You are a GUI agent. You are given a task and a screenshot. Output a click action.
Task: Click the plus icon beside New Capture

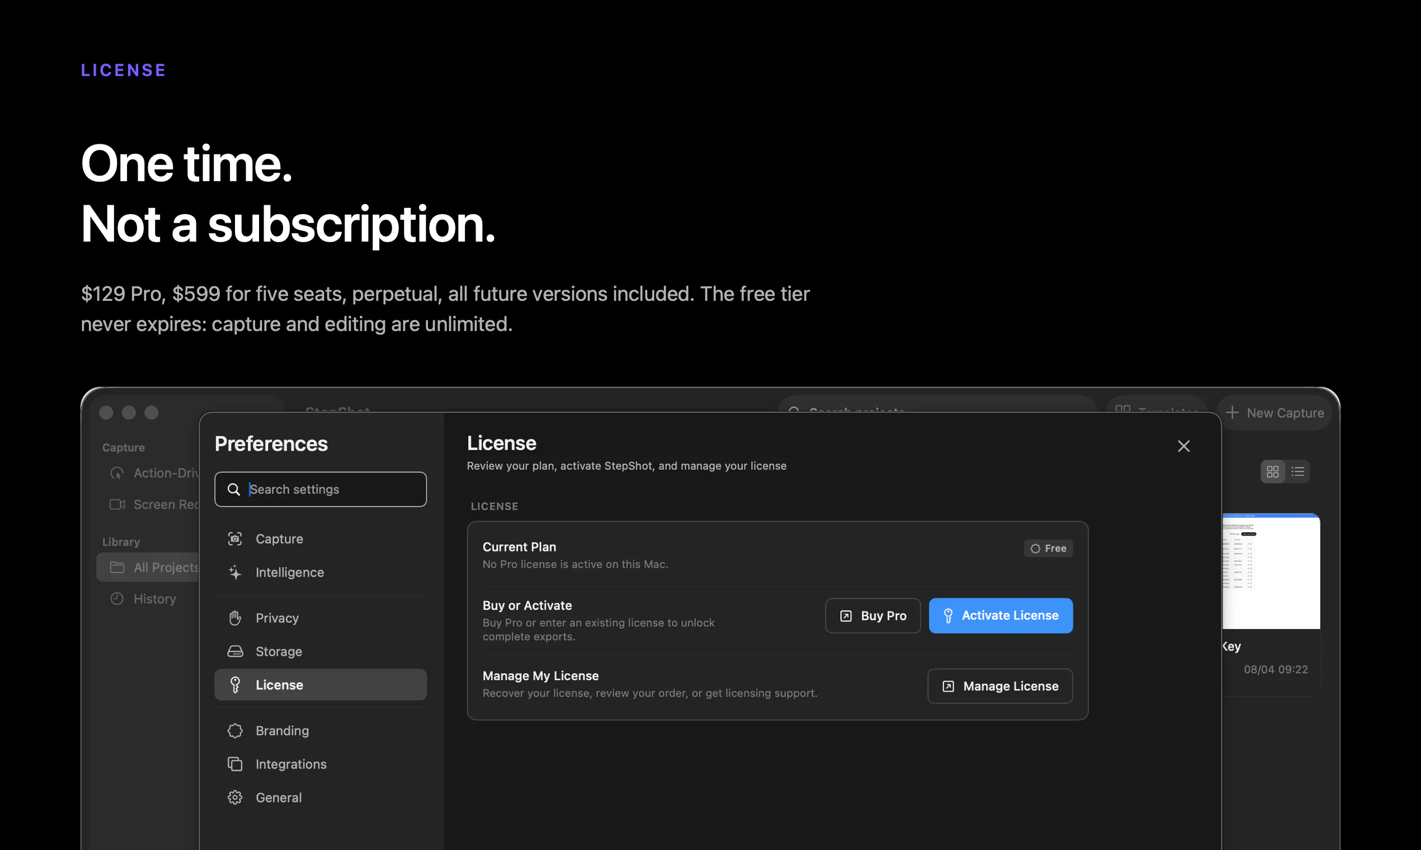[x=1232, y=413]
